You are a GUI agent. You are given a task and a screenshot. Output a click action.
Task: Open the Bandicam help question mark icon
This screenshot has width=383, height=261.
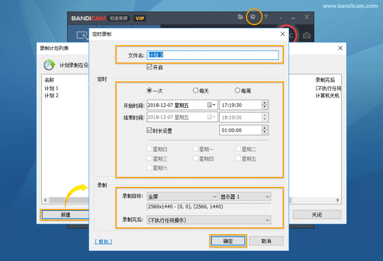[x=266, y=17]
